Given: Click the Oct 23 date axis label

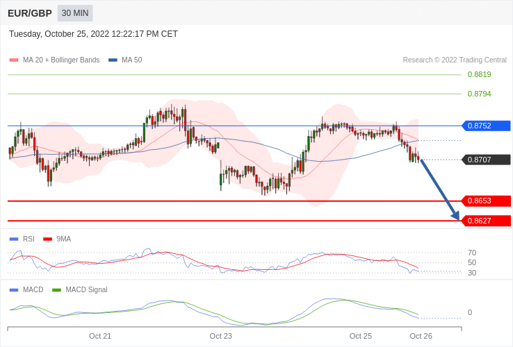Looking at the screenshot, I should (x=221, y=336).
